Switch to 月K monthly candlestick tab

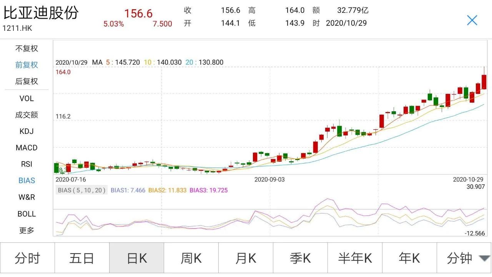pyautogui.click(x=246, y=258)
